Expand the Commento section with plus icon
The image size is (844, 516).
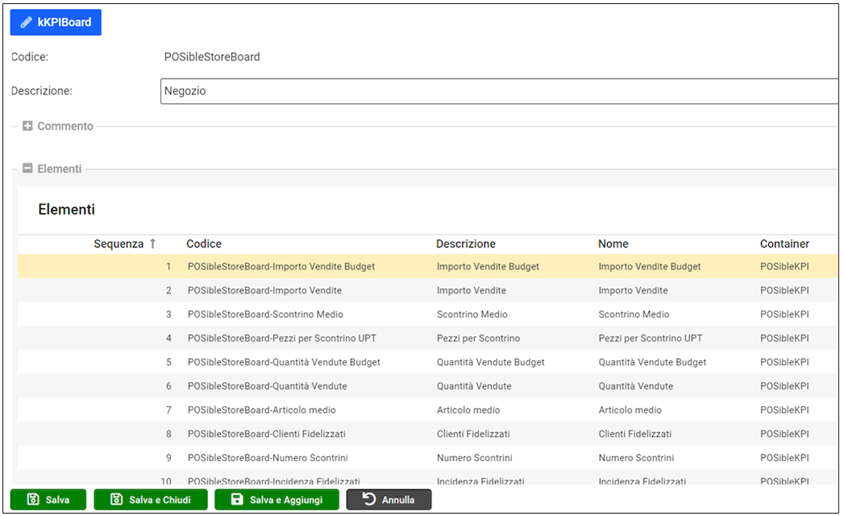(x=27, y=127)
